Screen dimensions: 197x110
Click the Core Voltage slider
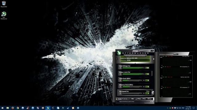click(133, 68)
